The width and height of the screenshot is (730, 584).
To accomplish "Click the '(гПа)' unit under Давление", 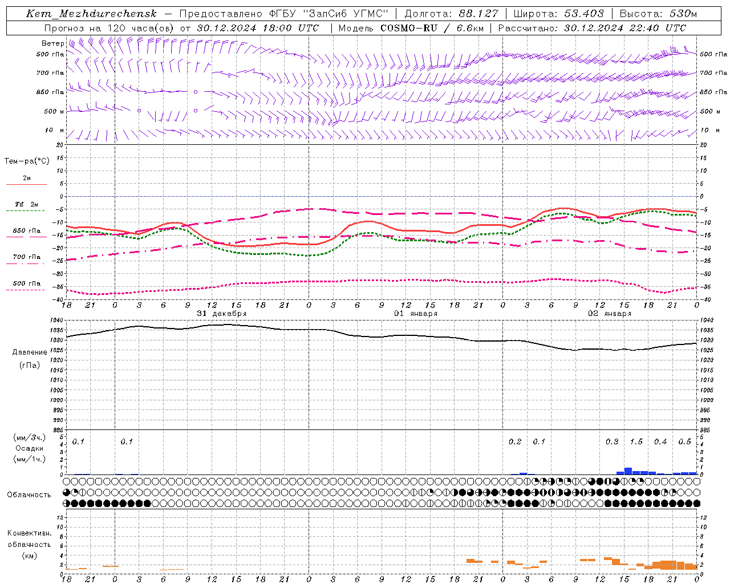I will pos(30,365).
